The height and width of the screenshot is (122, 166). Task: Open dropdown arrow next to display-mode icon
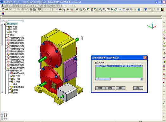142,9
